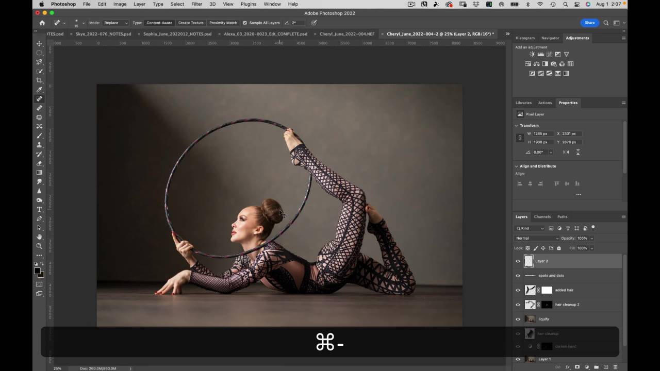Open the Opacity slider dropdown arrow

tap(591, 238)
